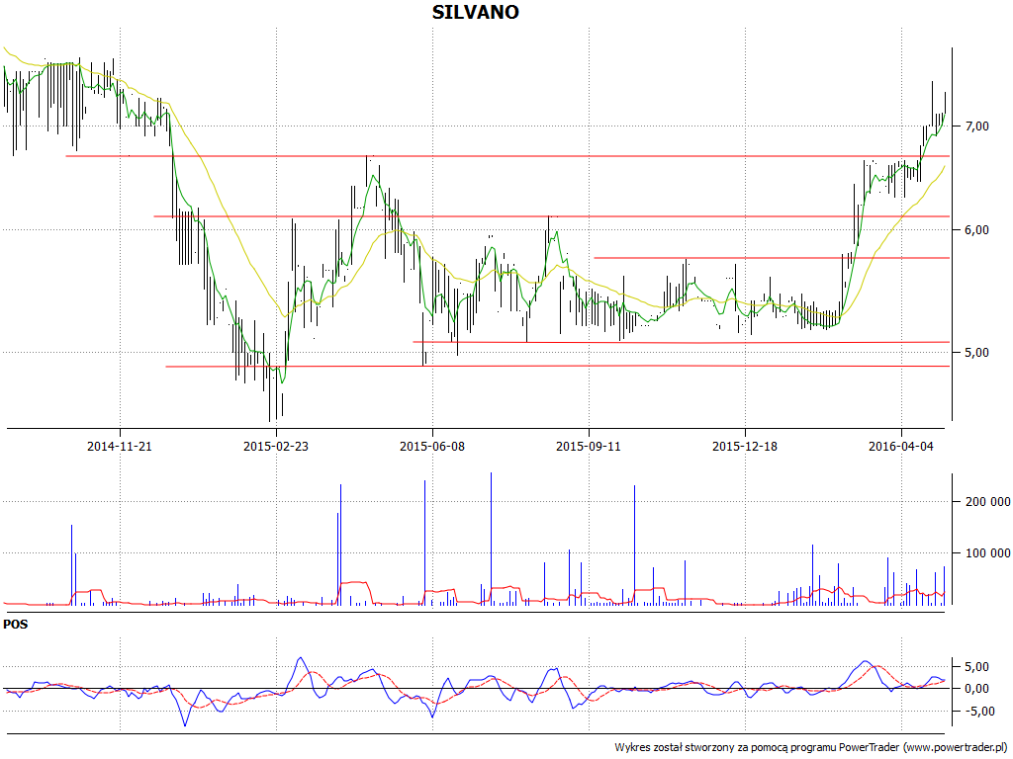The image size is (1013, 759).
Task: Click the -5,00 oscillator axis label
Action: coord(979,712)
